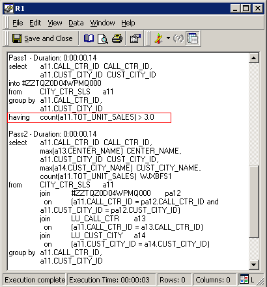Open the Help menu
The height and width of the screenshot is (287, 267).
[128, 23]
